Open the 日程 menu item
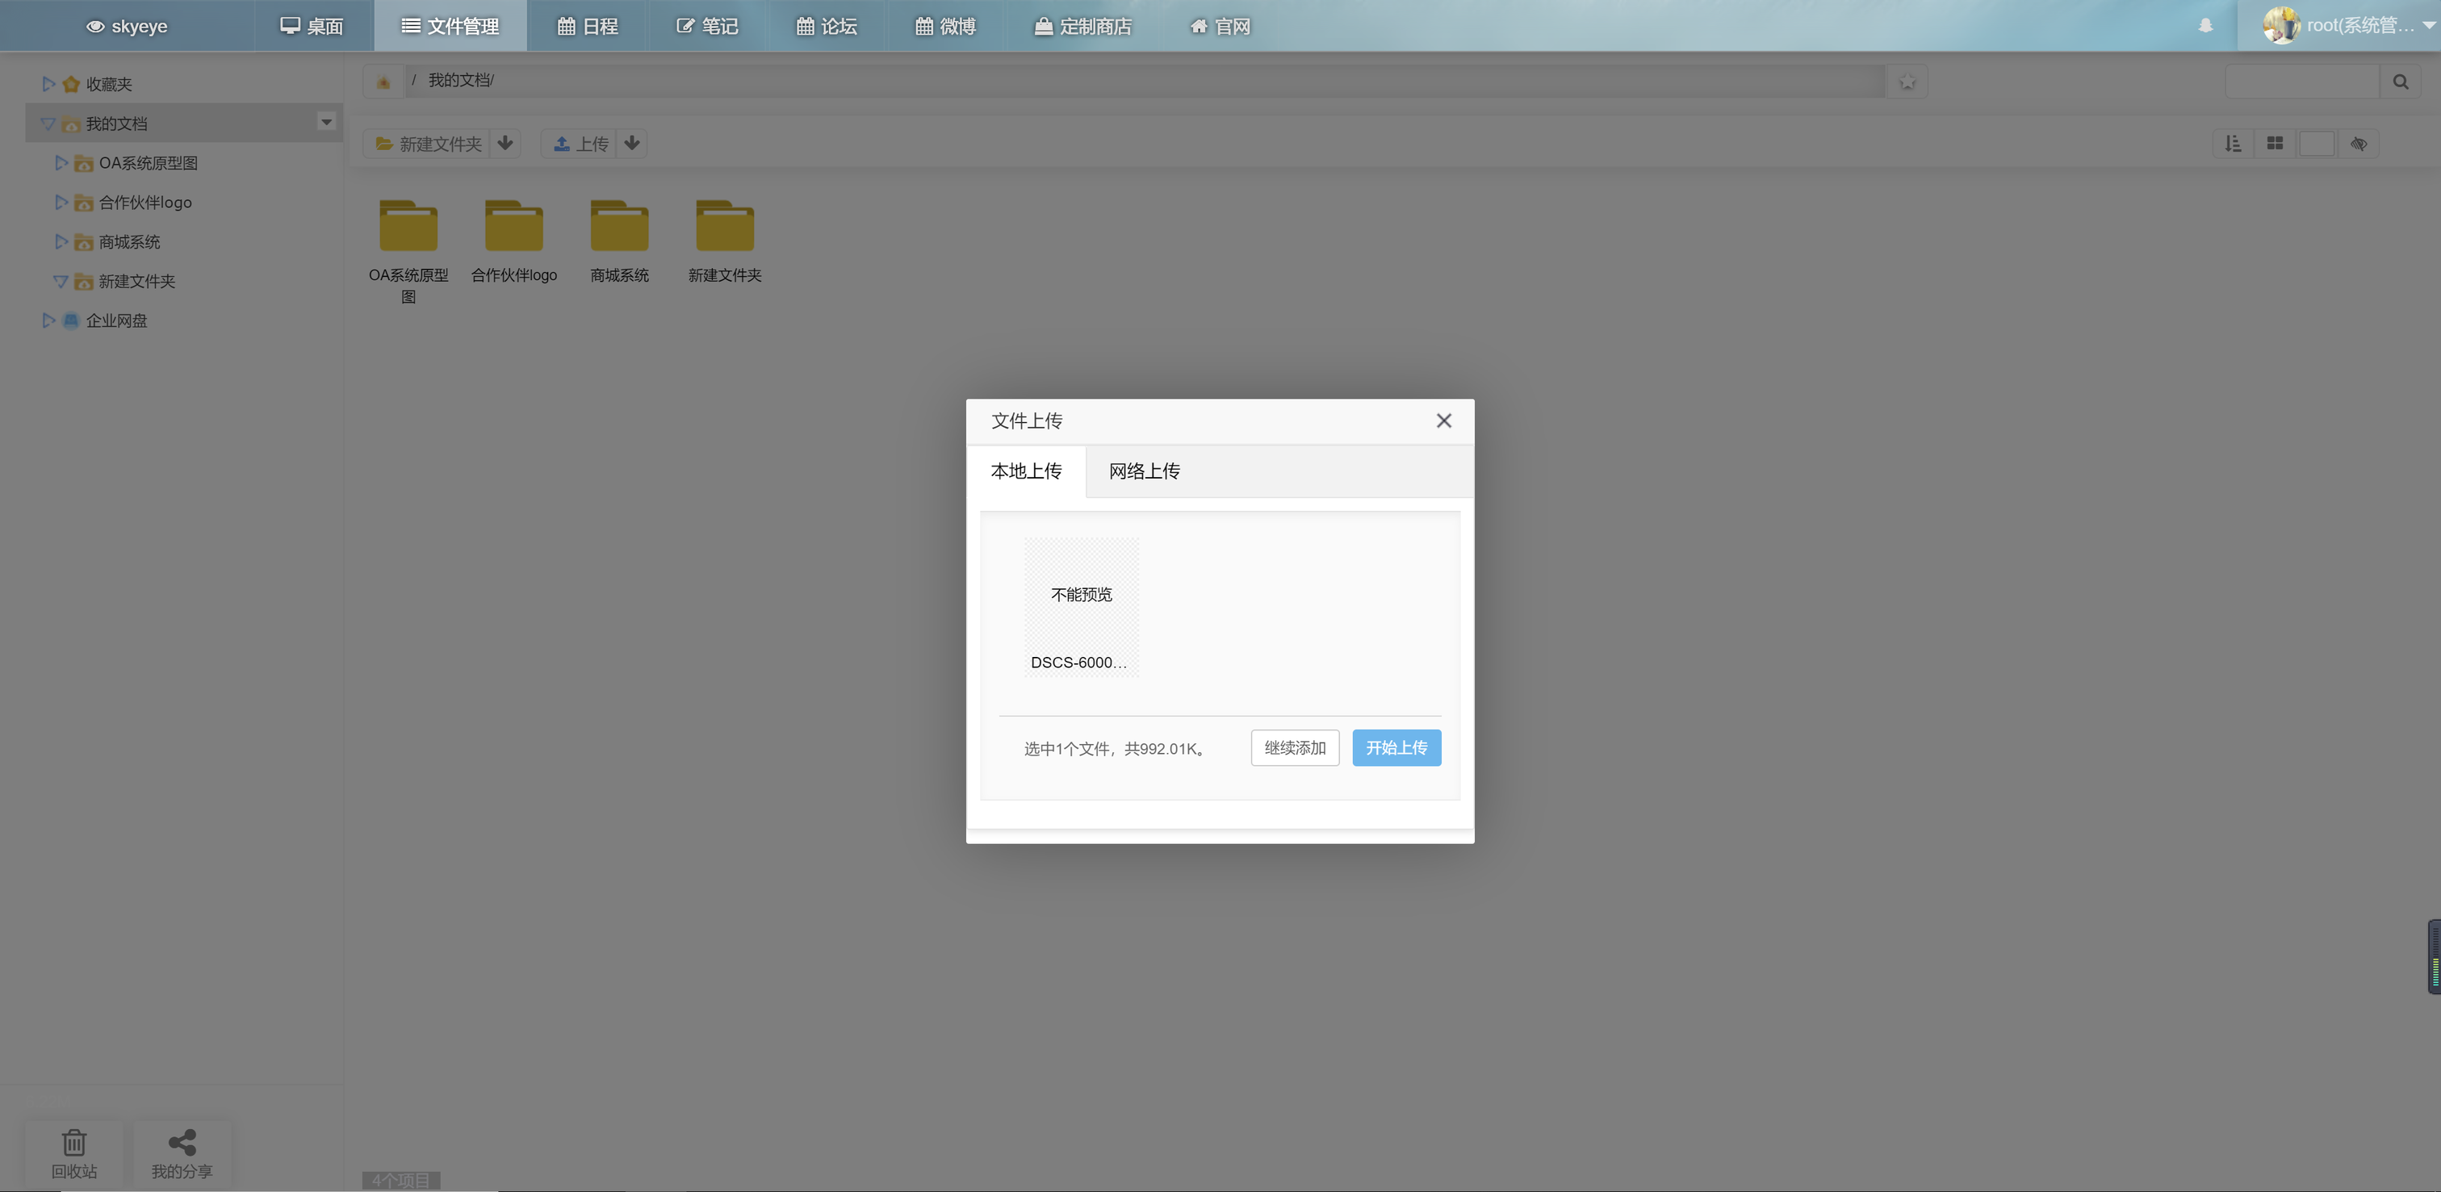Screen dimensions: 2441x1192 [588, 27]
